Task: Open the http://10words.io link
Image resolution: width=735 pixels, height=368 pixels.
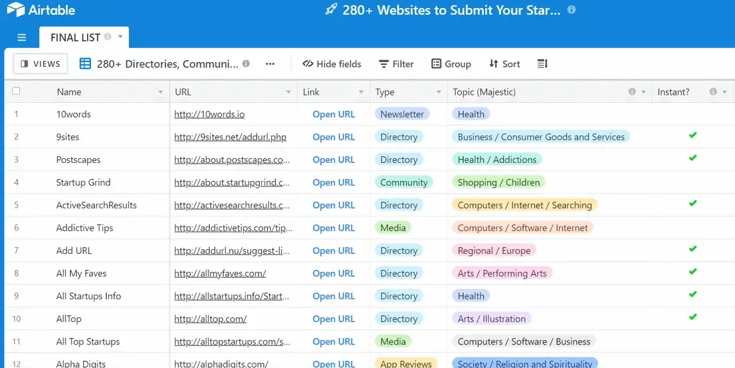Action: [210, 114]
